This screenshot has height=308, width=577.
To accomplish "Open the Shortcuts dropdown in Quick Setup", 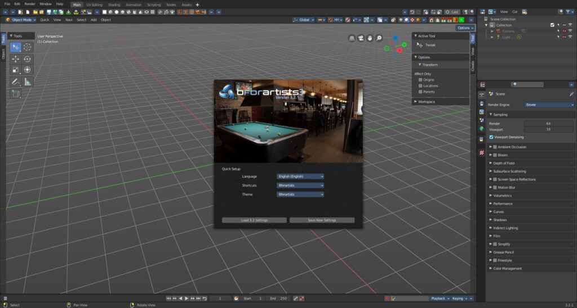I will tap(300, 185).
